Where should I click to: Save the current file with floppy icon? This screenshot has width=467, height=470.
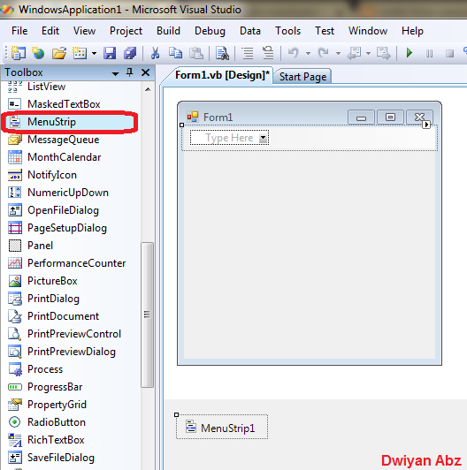tap(110, 53)
